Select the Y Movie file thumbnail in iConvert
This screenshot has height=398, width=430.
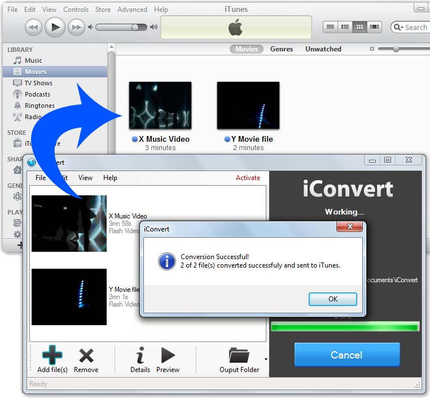coord(69,297)
